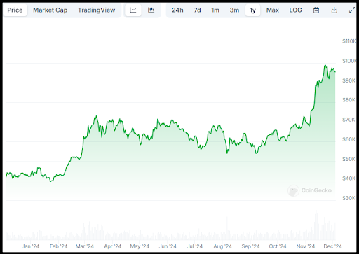Open the Price tab
The image size is (359, 254).
[15, 10]
